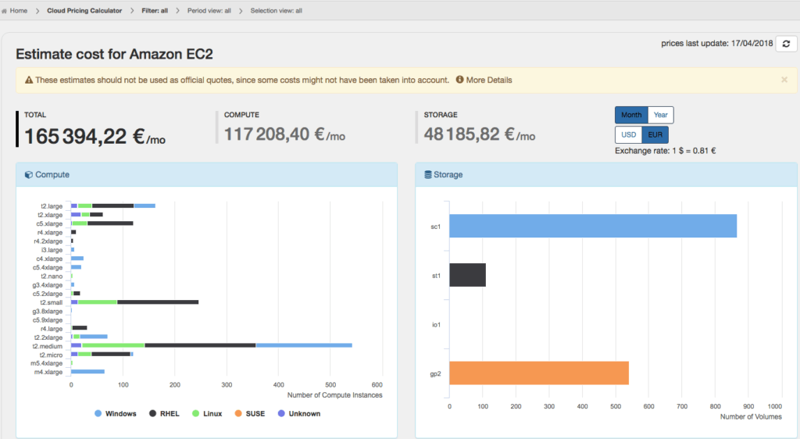Click the t2.xlarge RHEL bar segment

(96, 215)
